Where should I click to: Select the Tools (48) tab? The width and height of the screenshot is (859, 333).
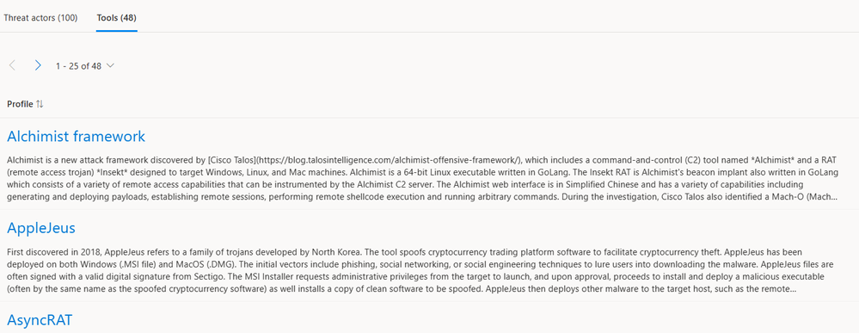click(117, 17)
